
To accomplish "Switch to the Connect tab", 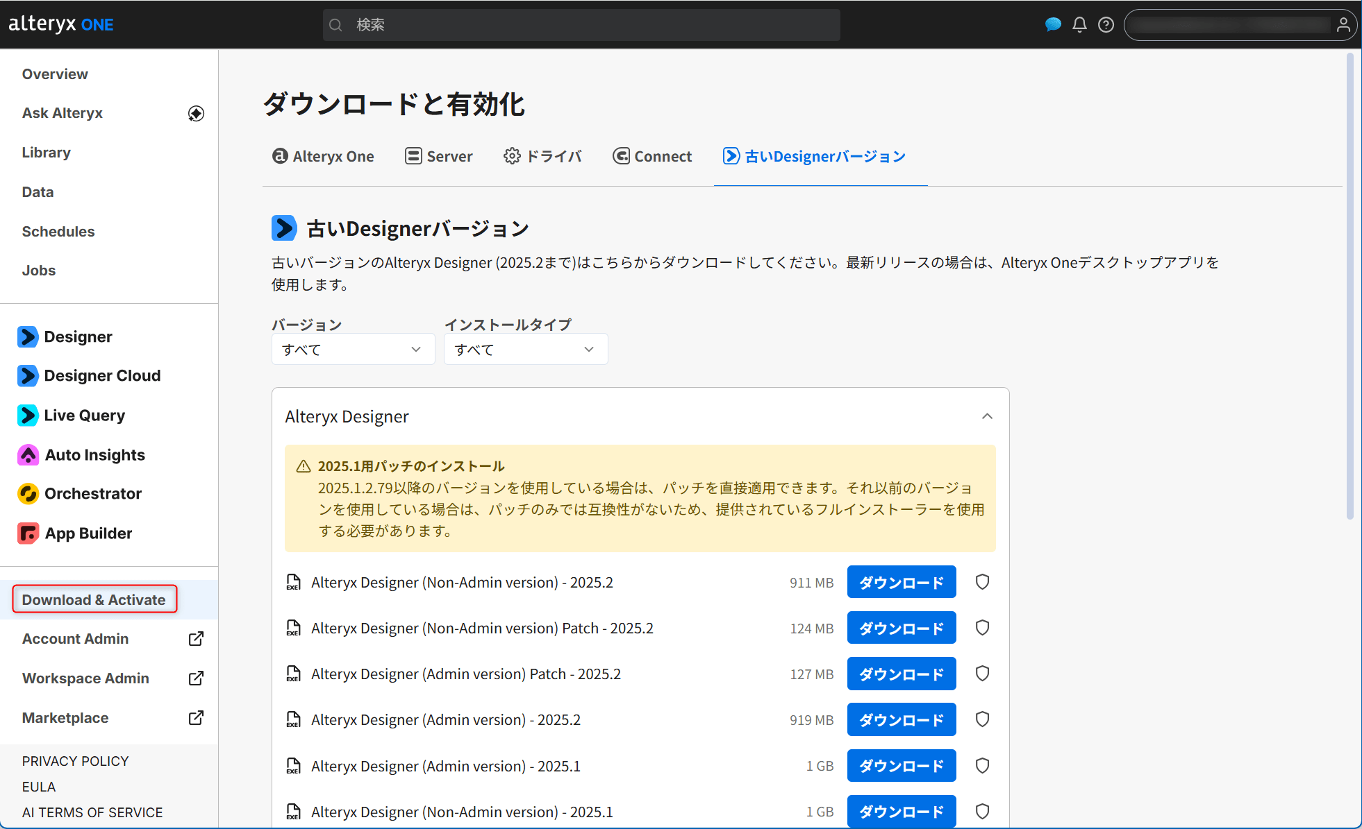I will pos(652,157).
